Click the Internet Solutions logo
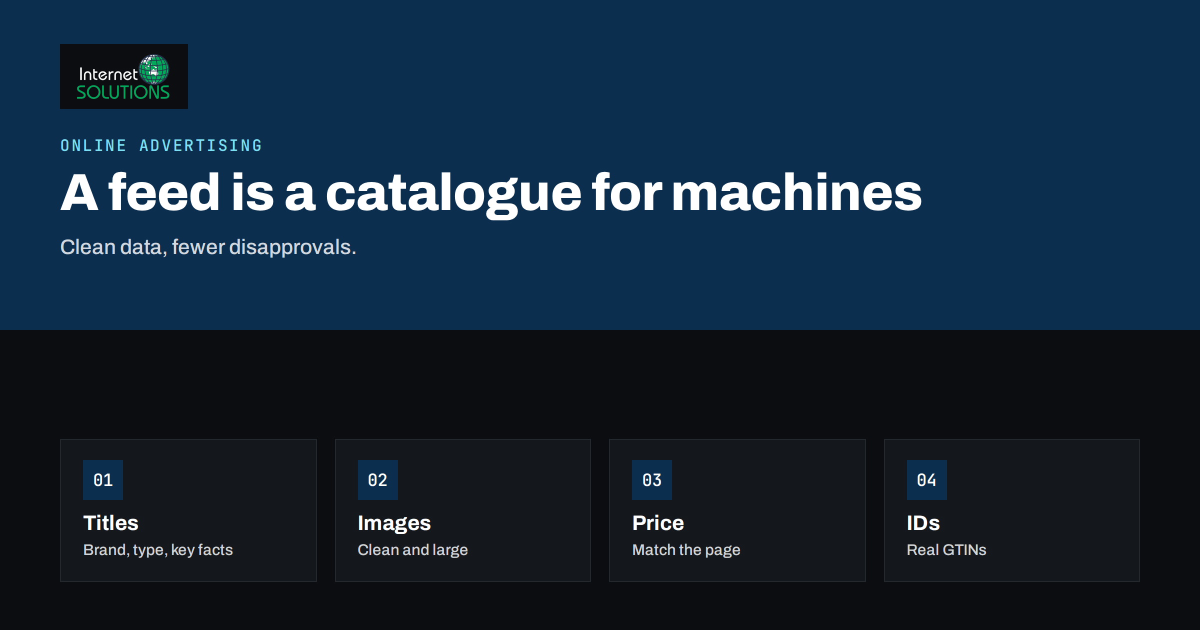This screenshot has height=630, width=1200. (x=124, y=76)
